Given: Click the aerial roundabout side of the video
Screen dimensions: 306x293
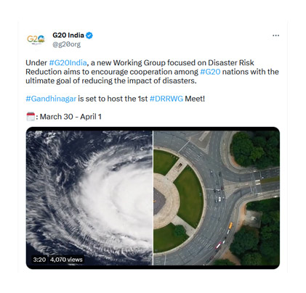Looking at the screenshot, I should click(x=217, y=198).
